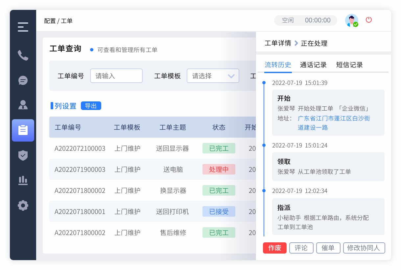The width and height of the screenshot is (401, 270).
Task: Click the 工单编号 input field
Action: [x=116, y=76]
